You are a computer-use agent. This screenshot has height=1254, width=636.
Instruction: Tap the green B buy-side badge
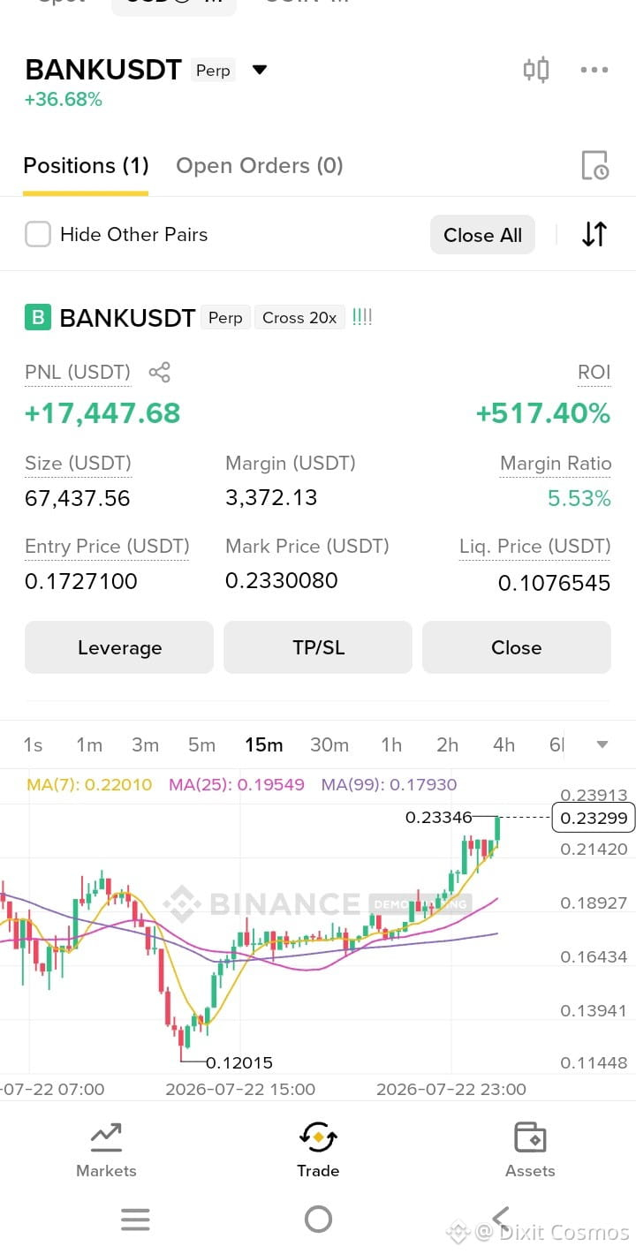pyautogui.click(x=38, y=317)
